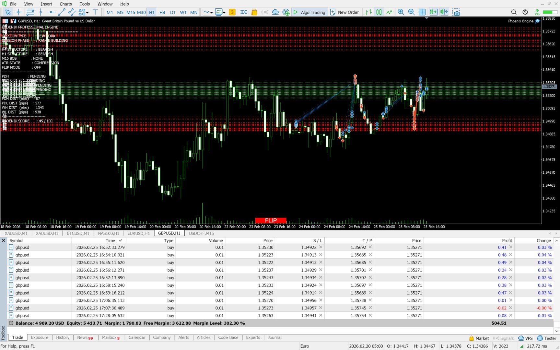Expand the account balance summary row
The height and width of the screenshot is (350, 560).
tap(11, 323)
